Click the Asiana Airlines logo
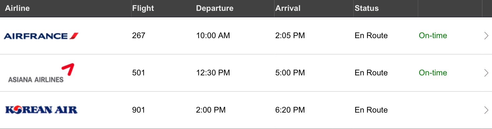 point(41,73)
